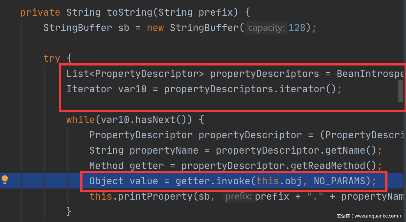Screen dimensions: 406x222
Task: Click the www.anquanke.com watermark link
Action: [x=368, y=216]
